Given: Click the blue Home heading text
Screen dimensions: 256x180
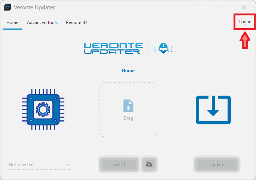Looking at the screenshot, I should 128,70.
